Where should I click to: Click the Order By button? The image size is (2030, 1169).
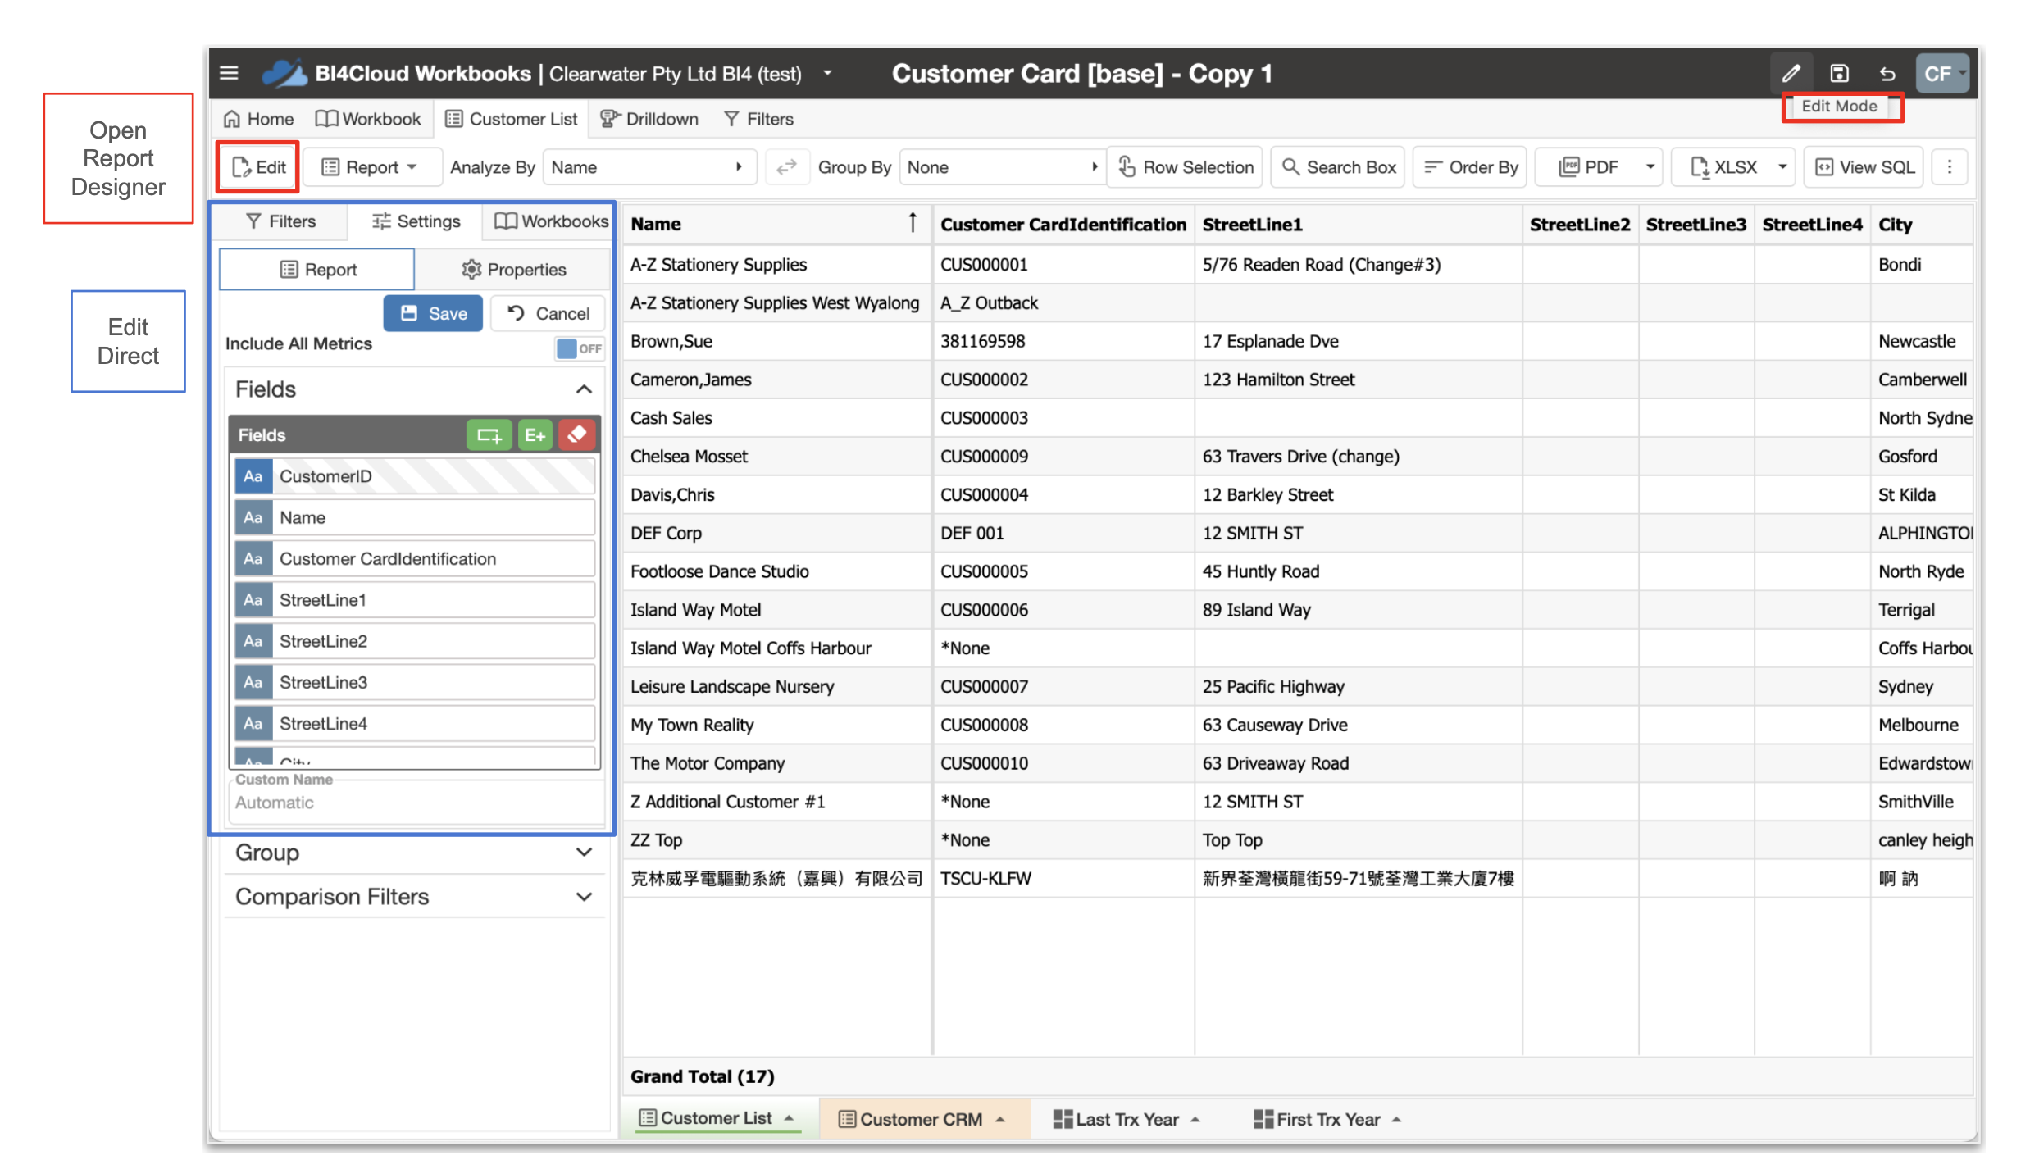pos(1471,167)
